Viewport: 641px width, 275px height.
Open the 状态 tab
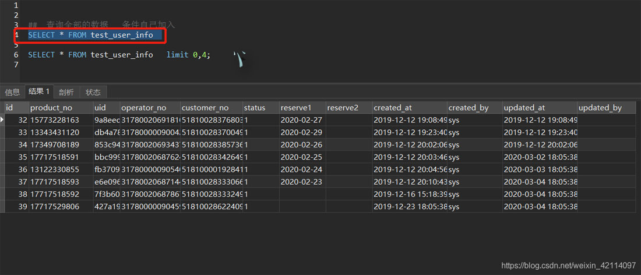pos(93,92)
